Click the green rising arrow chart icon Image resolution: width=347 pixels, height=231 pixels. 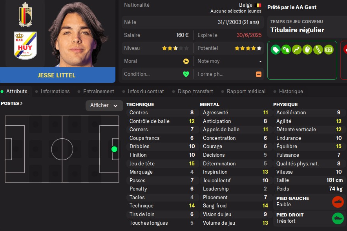point(297,49)
